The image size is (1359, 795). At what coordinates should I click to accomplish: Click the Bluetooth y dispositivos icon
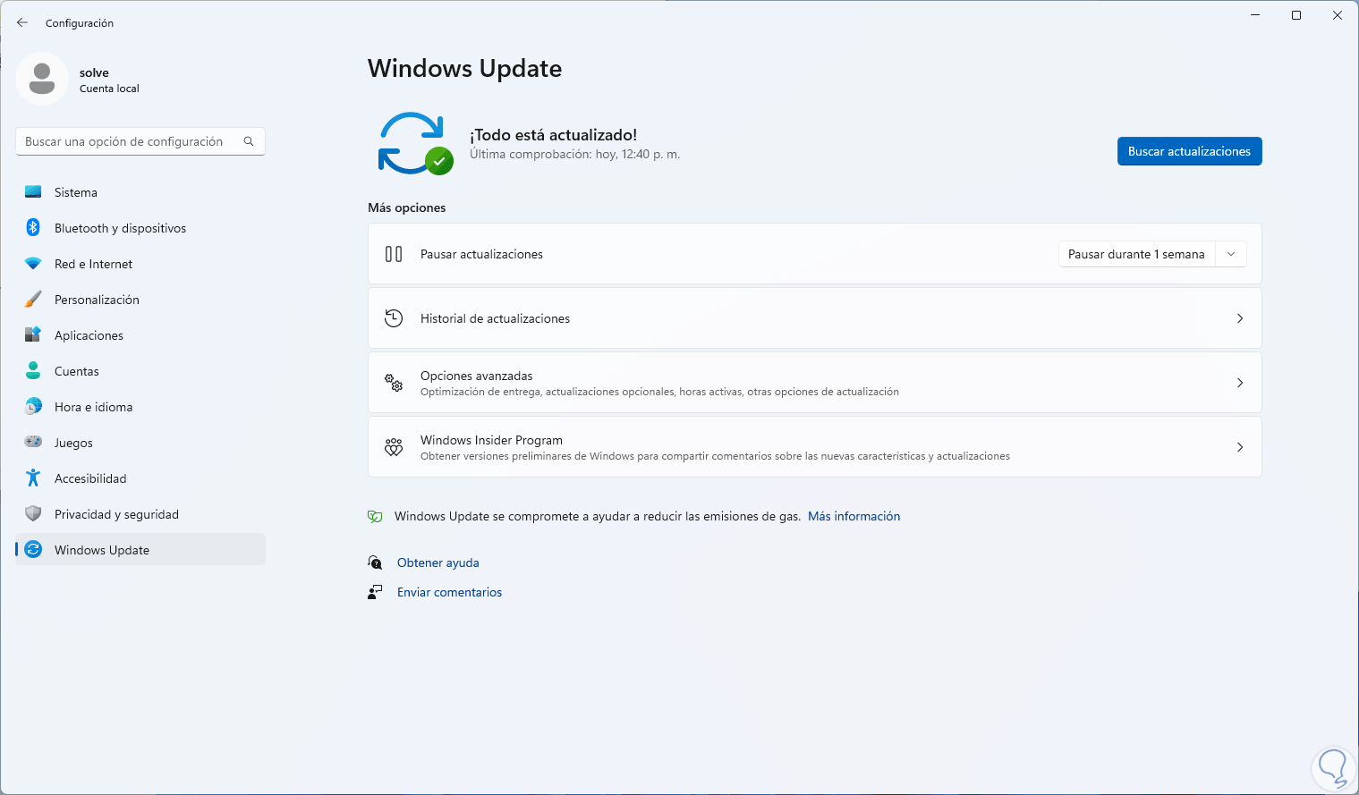pos(33,228)
